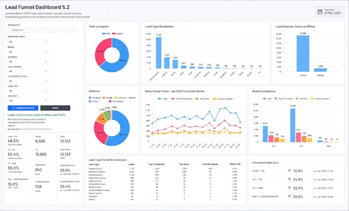Viewport: 349px width, 211px height.
Task: Open the Lead Channel dropdown
Action: [28, 71]
